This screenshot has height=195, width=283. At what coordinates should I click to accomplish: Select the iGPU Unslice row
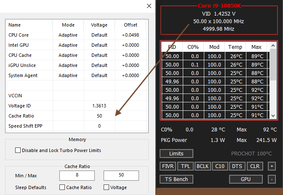[76, 65]
